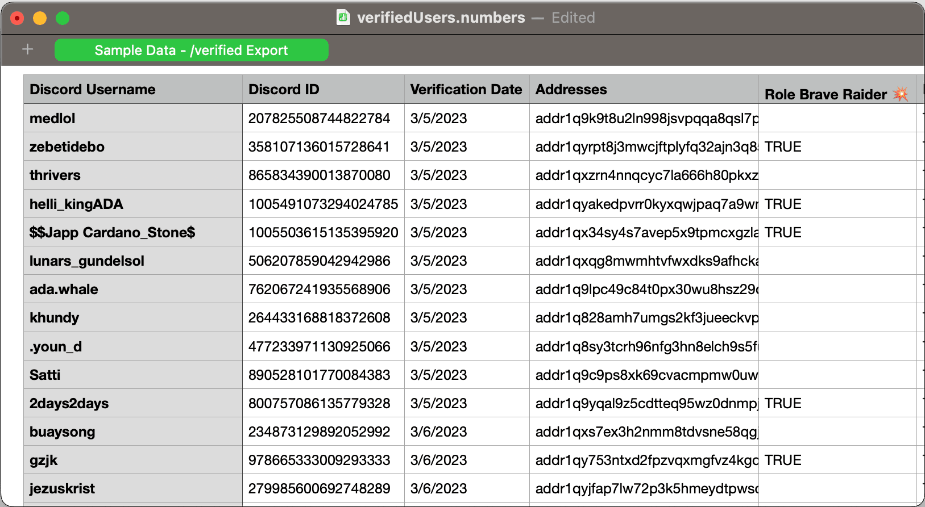Select Discord ID 358107136015728641
Viewport: 925px width, 507px height.
click(323, 146)
